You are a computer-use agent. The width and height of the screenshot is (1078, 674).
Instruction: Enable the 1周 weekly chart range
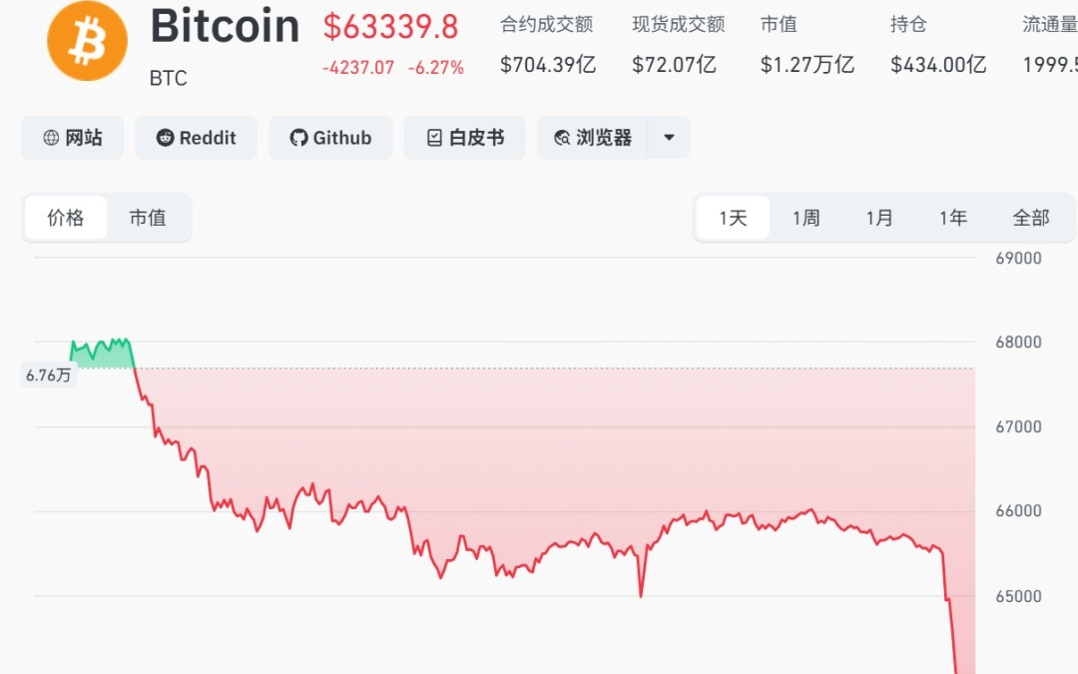pyautogui.click(x=806, y=217)
